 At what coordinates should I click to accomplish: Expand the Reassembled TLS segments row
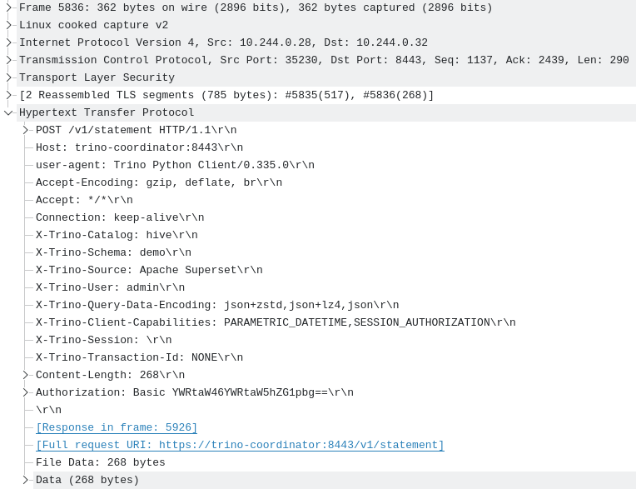pyautogui.click(x=9, y=95)
